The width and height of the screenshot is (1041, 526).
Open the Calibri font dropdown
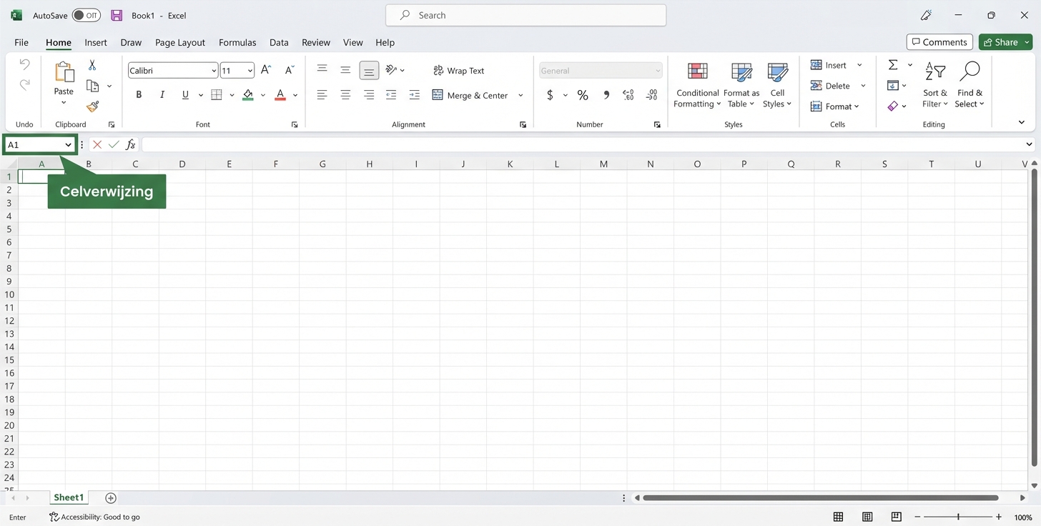(213, 70)
